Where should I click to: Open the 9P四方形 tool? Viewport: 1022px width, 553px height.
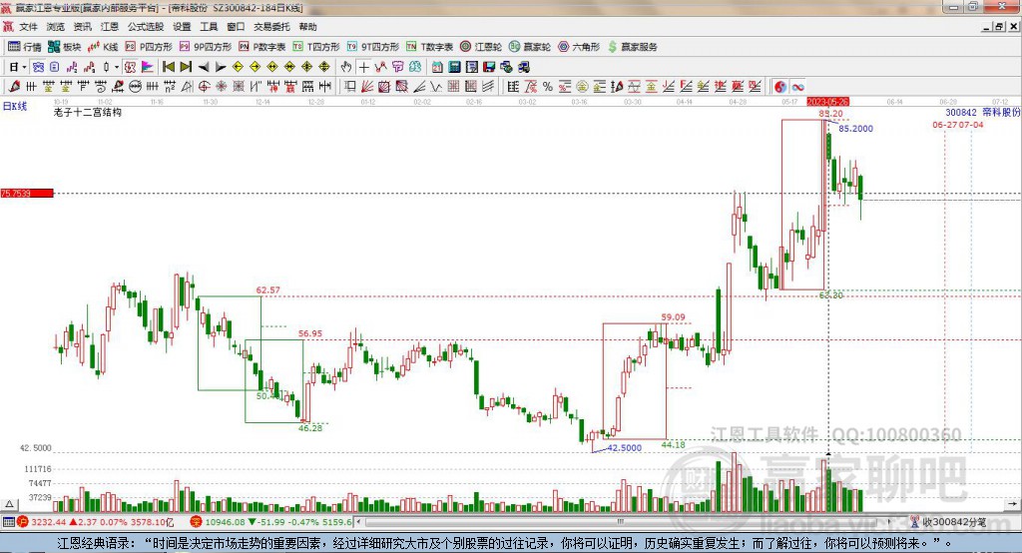[206, 47]
